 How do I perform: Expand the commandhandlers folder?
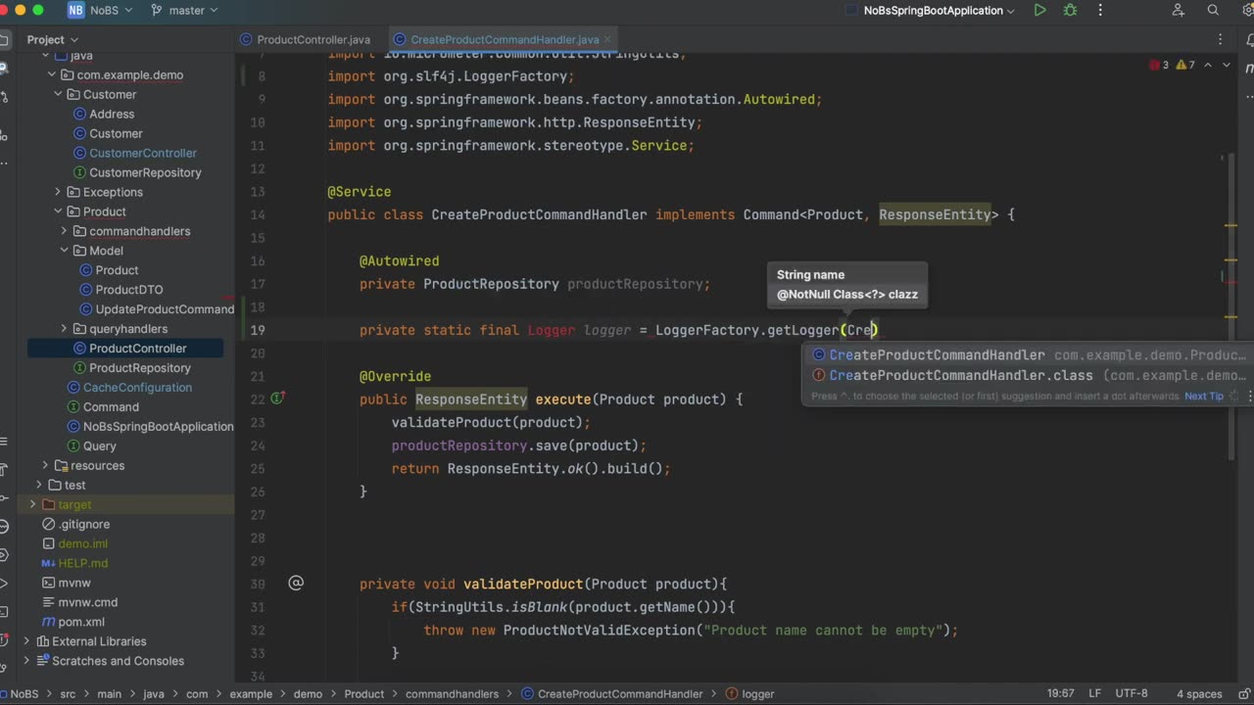(64, 231)
